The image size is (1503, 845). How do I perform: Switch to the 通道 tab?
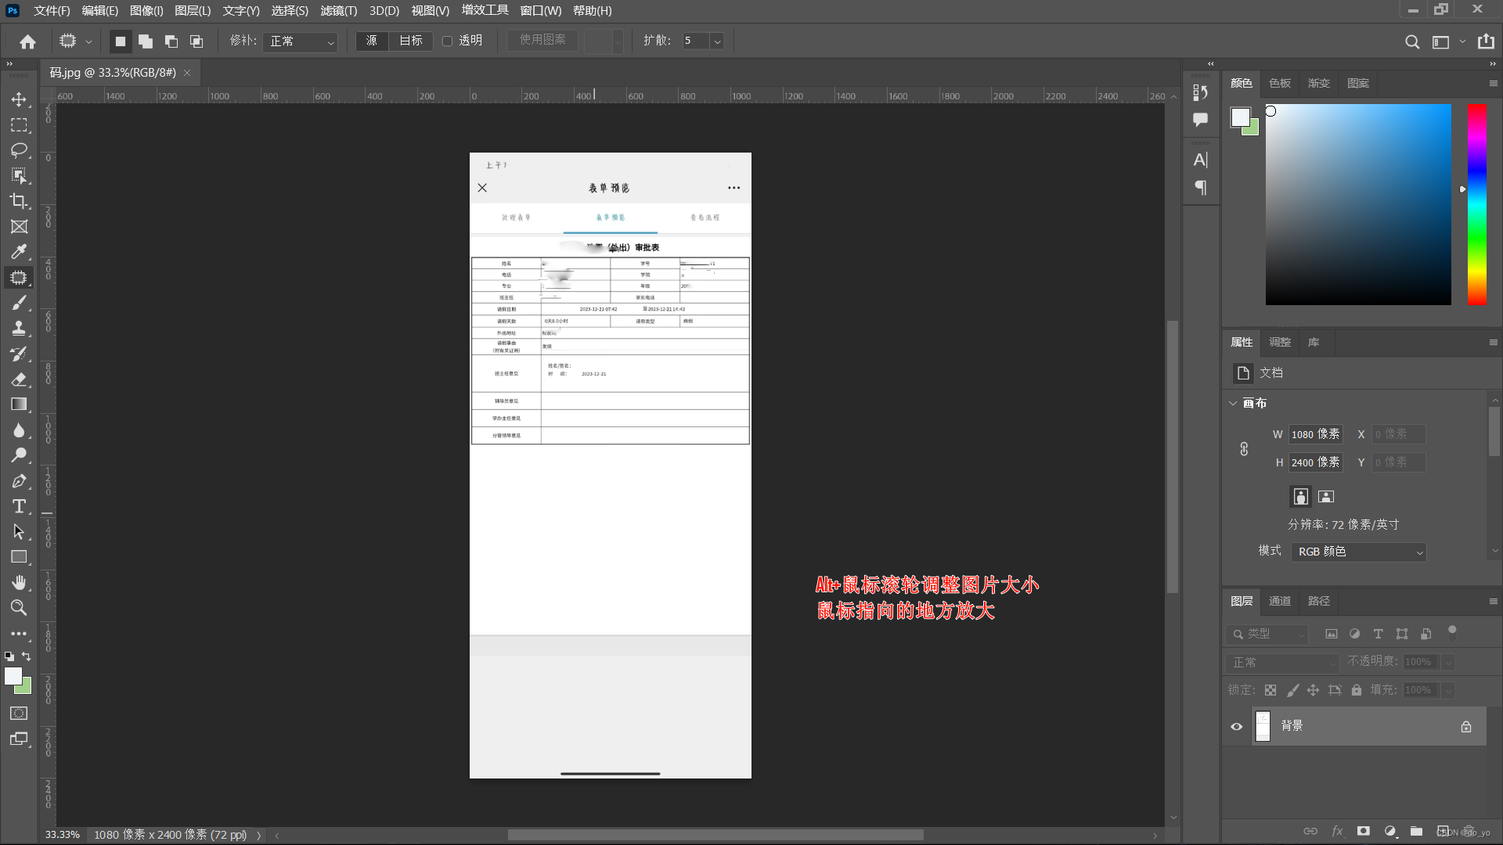[x=1280, y=601]
